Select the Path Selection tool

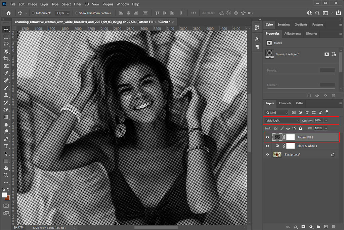(6, 154)
